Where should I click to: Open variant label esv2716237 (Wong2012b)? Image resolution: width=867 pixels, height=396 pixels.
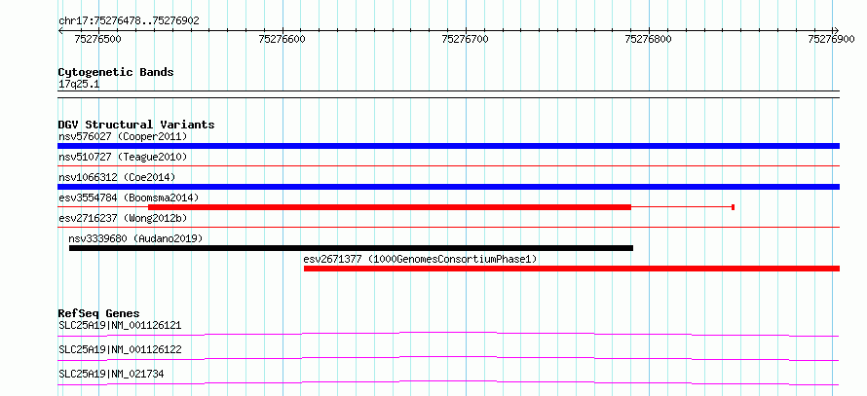point(123,218)
